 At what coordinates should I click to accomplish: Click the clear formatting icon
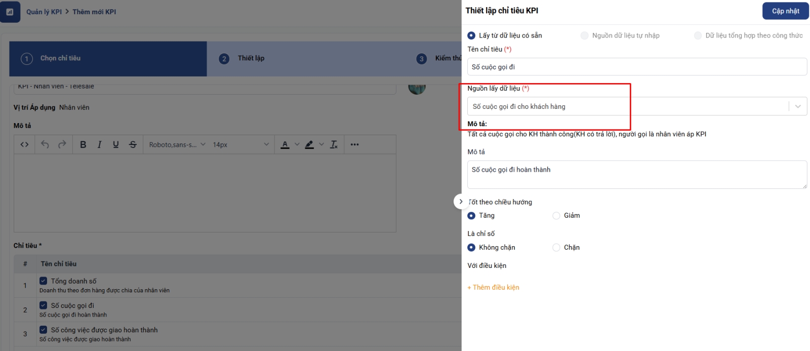[334, 145]
